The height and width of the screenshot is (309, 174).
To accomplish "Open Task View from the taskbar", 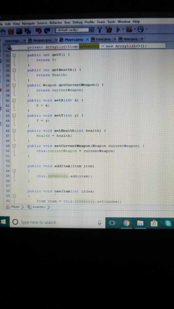I will 112,223.
